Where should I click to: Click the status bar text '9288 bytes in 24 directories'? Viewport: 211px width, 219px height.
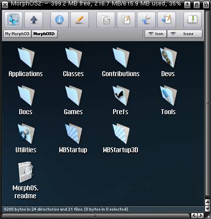(x=32, y=209)
